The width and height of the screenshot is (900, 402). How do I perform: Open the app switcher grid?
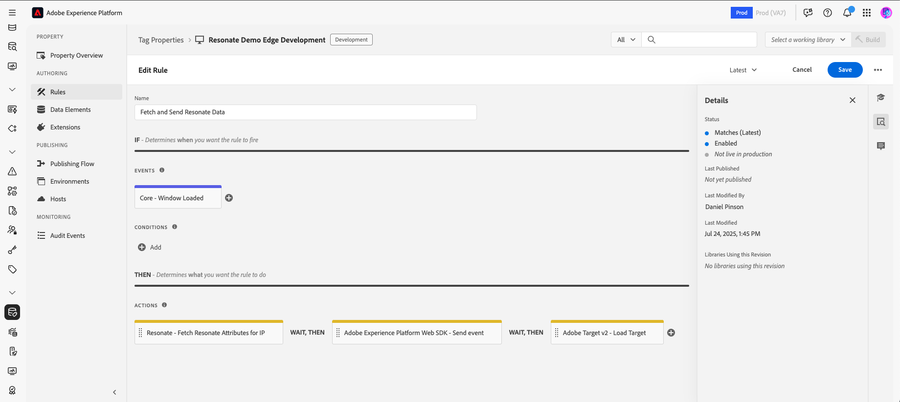click(x=867, y=13)
